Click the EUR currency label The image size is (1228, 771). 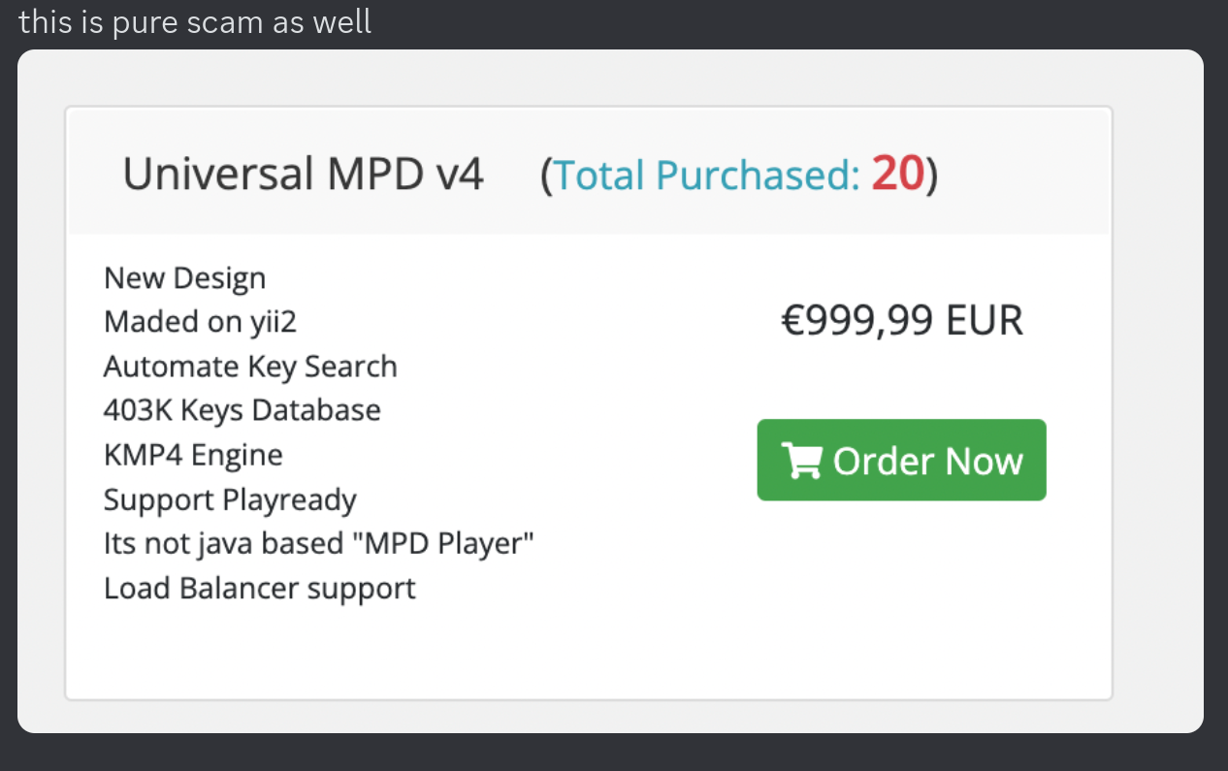pyautogui.click(x=984, y=320)
